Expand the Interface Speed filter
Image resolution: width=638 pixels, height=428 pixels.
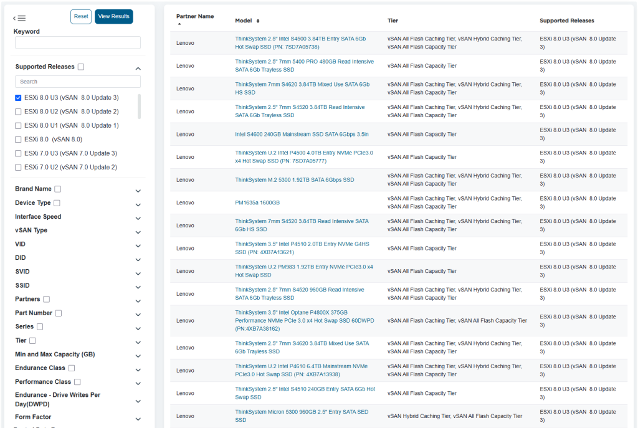138,219
